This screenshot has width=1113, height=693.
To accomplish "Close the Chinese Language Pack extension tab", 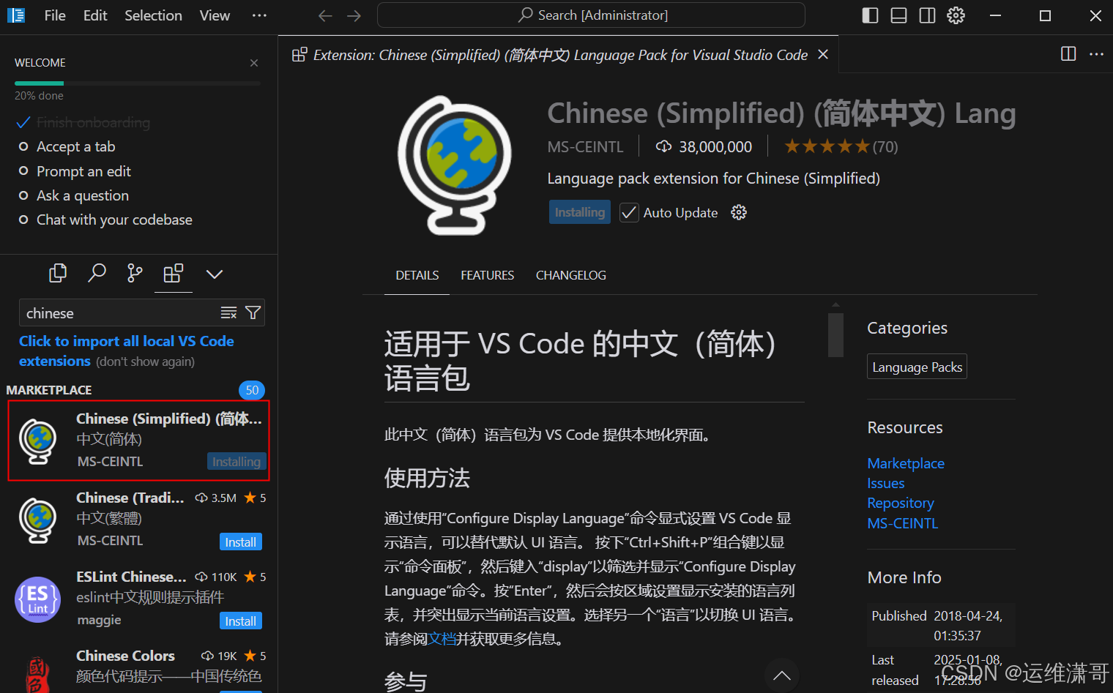I will (823, 54).
